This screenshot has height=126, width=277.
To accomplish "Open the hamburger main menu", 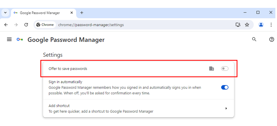I will (9, 39).
